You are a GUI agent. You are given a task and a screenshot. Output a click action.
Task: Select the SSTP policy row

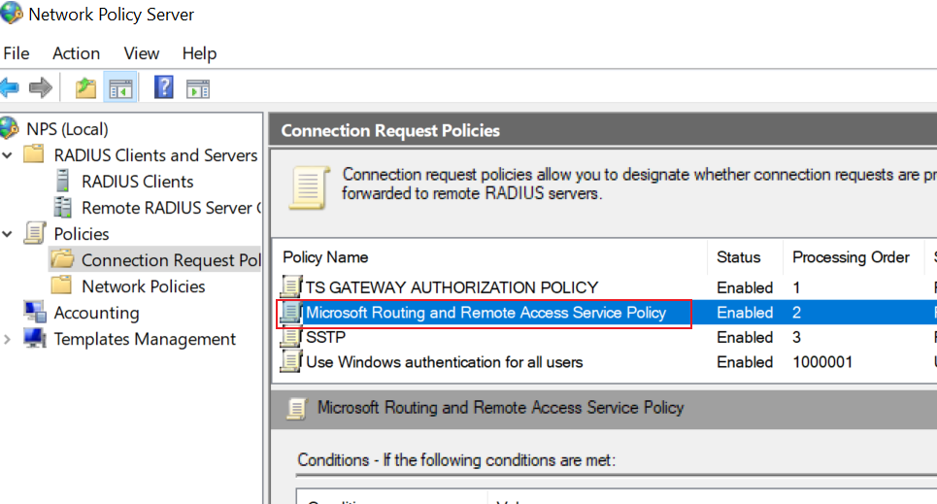point(604,337)
